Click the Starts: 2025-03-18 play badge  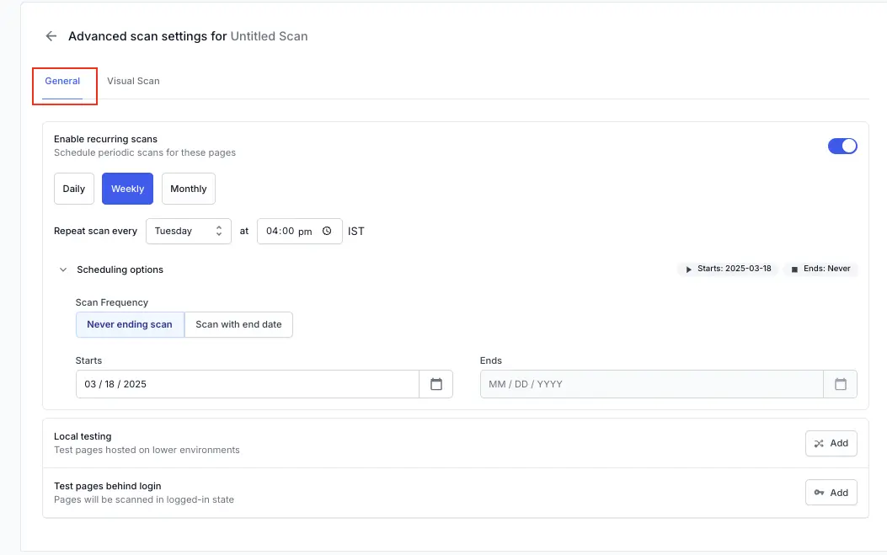tap(728, 269)
